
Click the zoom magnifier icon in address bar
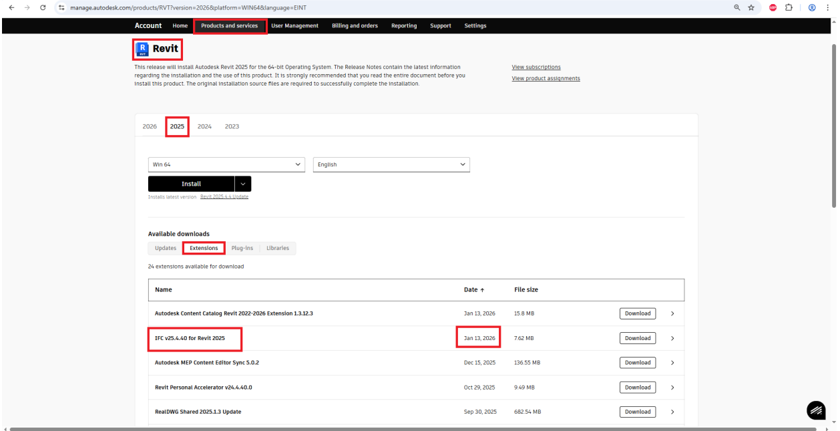tap(737, 7)
